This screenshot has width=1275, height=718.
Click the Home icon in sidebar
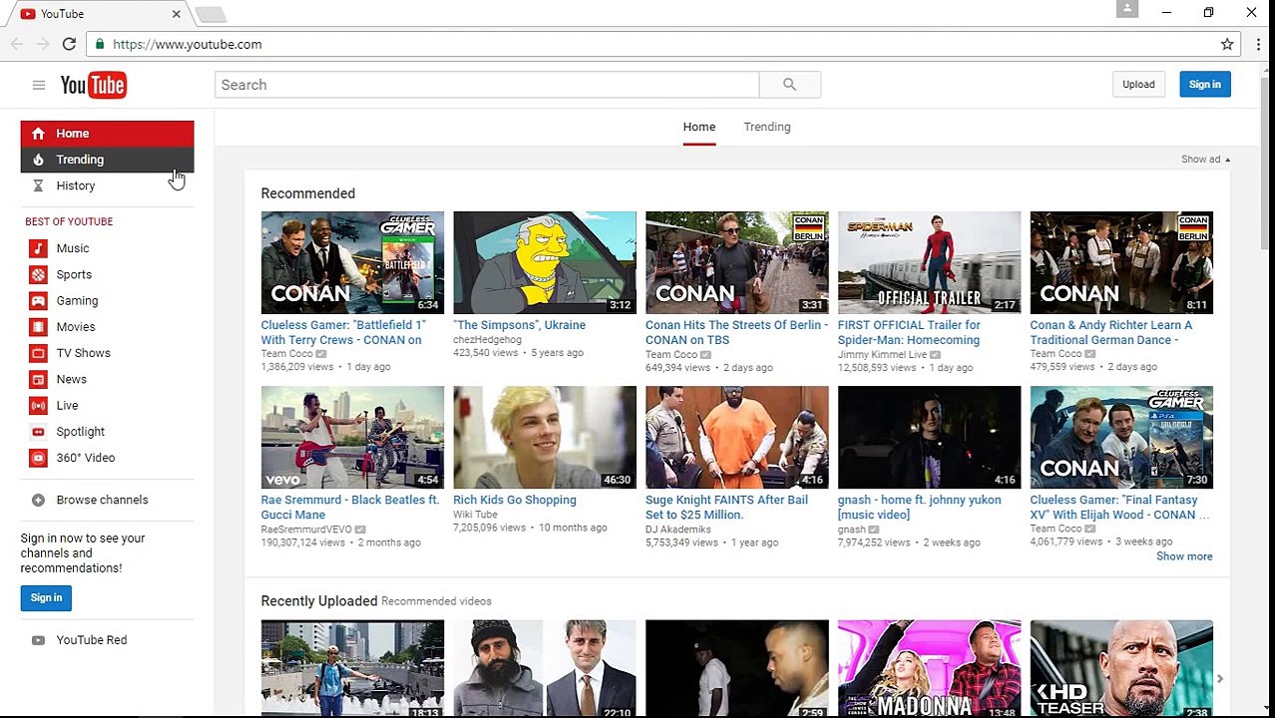click(38, 134)
